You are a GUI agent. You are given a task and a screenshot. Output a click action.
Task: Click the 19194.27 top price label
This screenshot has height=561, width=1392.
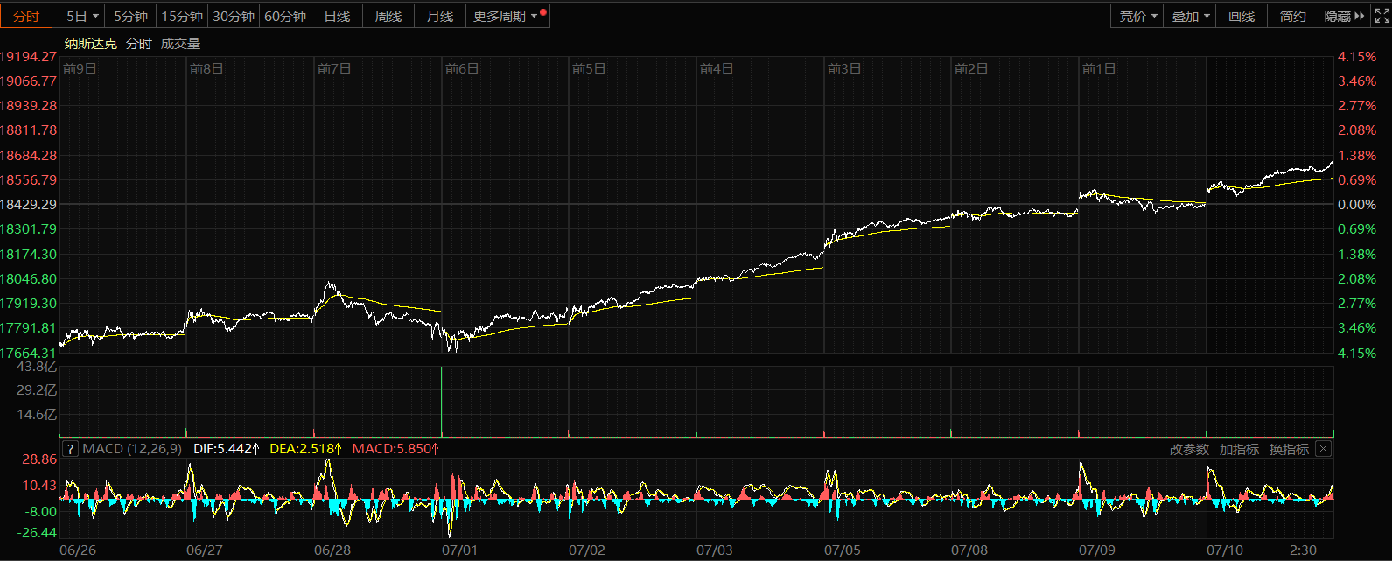coord(28,56)
